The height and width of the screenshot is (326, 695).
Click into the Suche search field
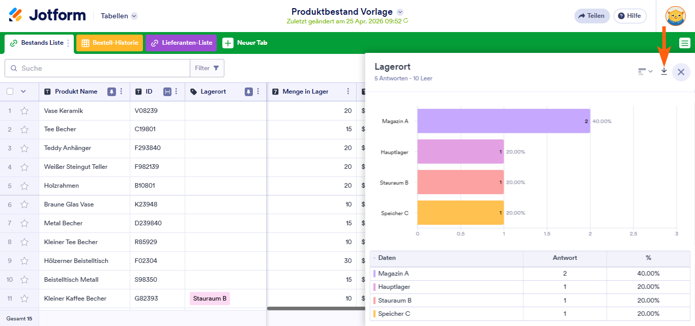pos(102,68)
